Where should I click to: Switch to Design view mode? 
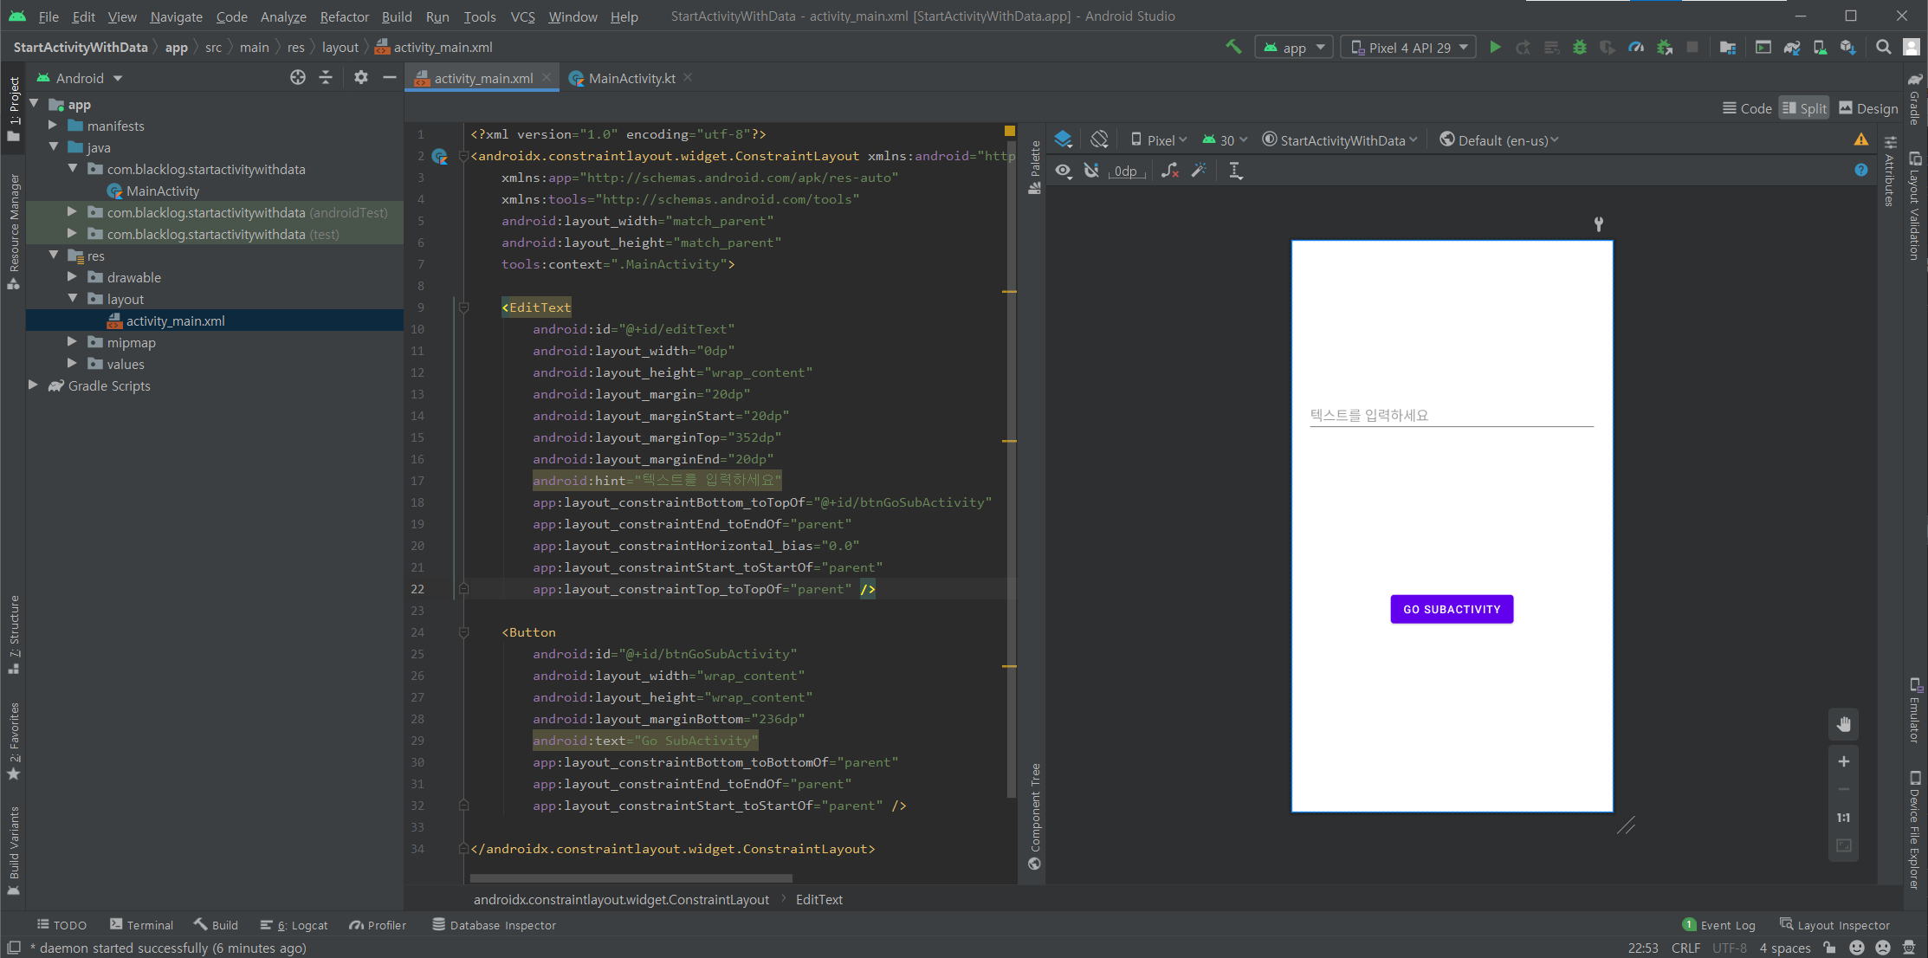coord(1868,108)
